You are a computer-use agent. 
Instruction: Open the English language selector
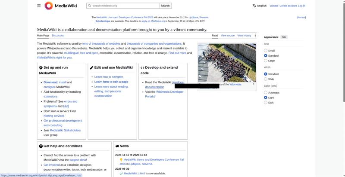click(x=260, y=6)
